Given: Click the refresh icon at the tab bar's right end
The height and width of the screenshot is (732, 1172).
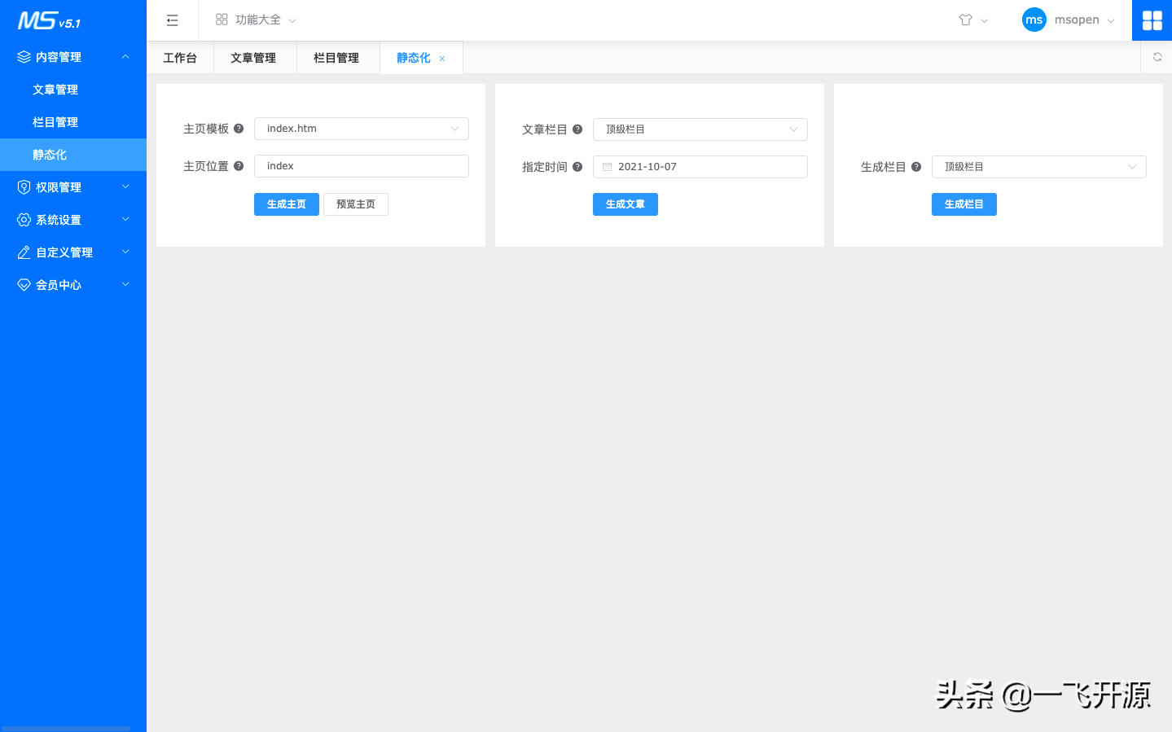Looking at the screenshot, I should [1157, 57].
